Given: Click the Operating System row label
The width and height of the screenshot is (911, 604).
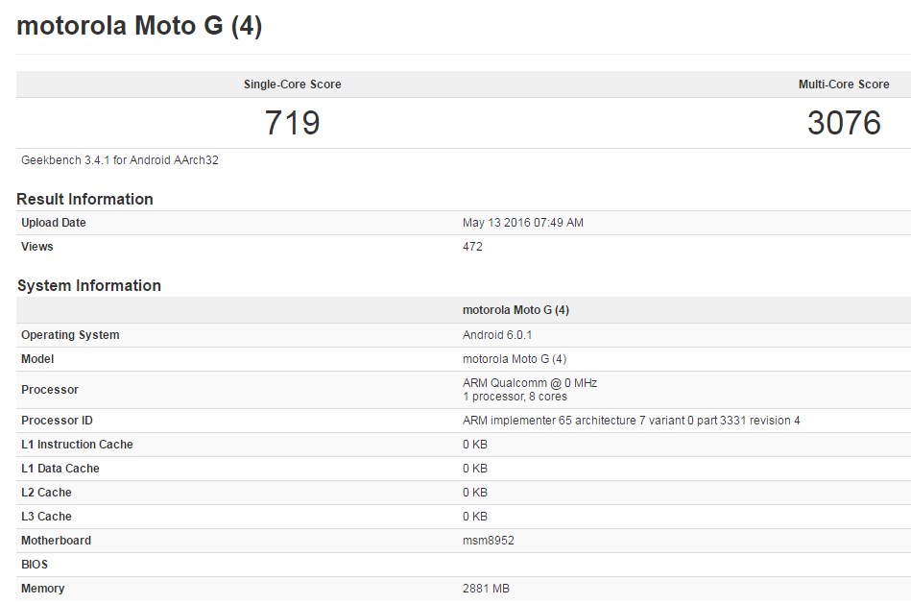Looking at the screenshot, I should [70, 335].
